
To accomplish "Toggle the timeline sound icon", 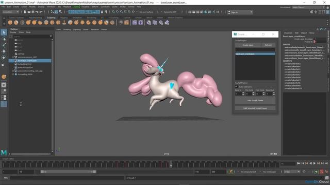I will point(316,172).
